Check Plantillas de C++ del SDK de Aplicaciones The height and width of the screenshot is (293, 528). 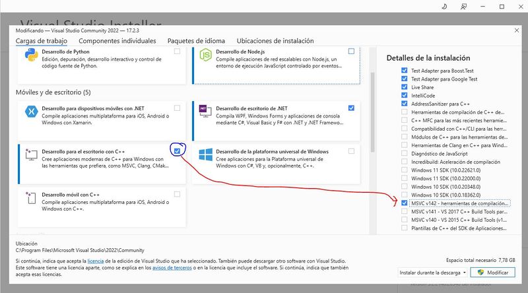pos(405,228)
